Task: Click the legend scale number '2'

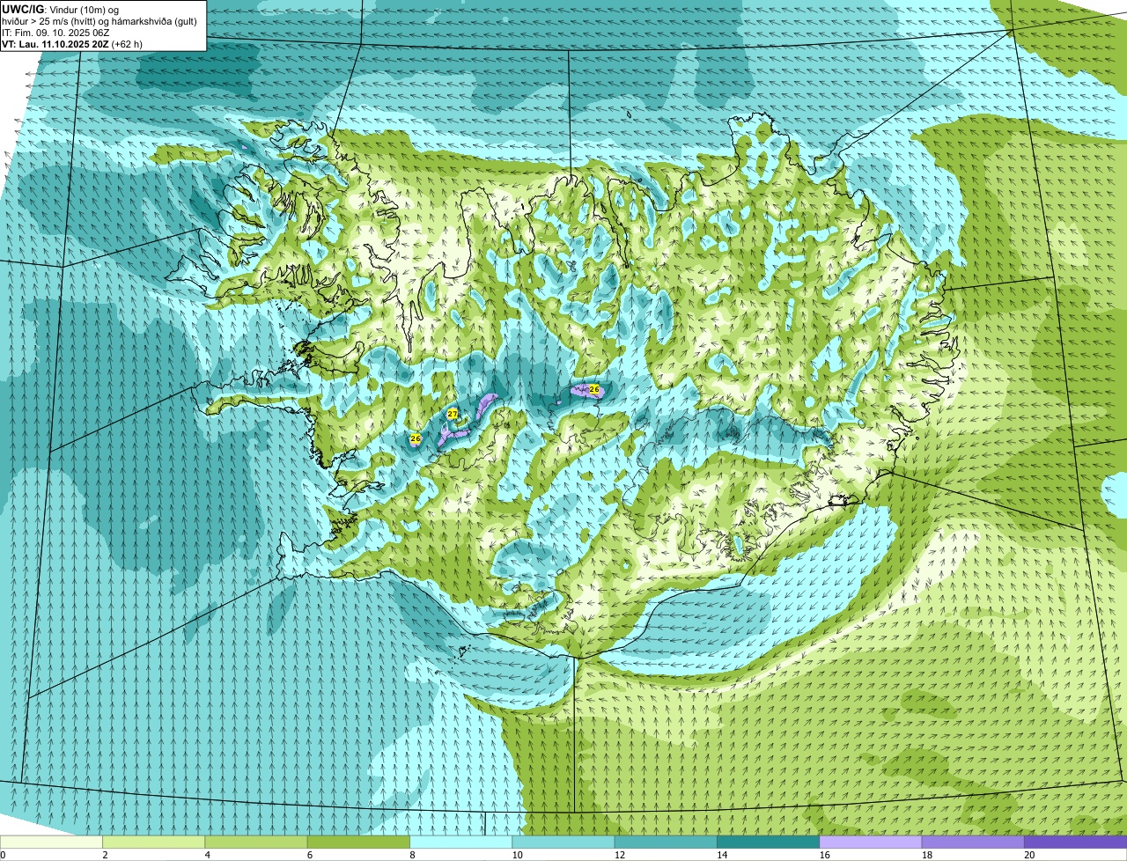Action: coord(105,855)
